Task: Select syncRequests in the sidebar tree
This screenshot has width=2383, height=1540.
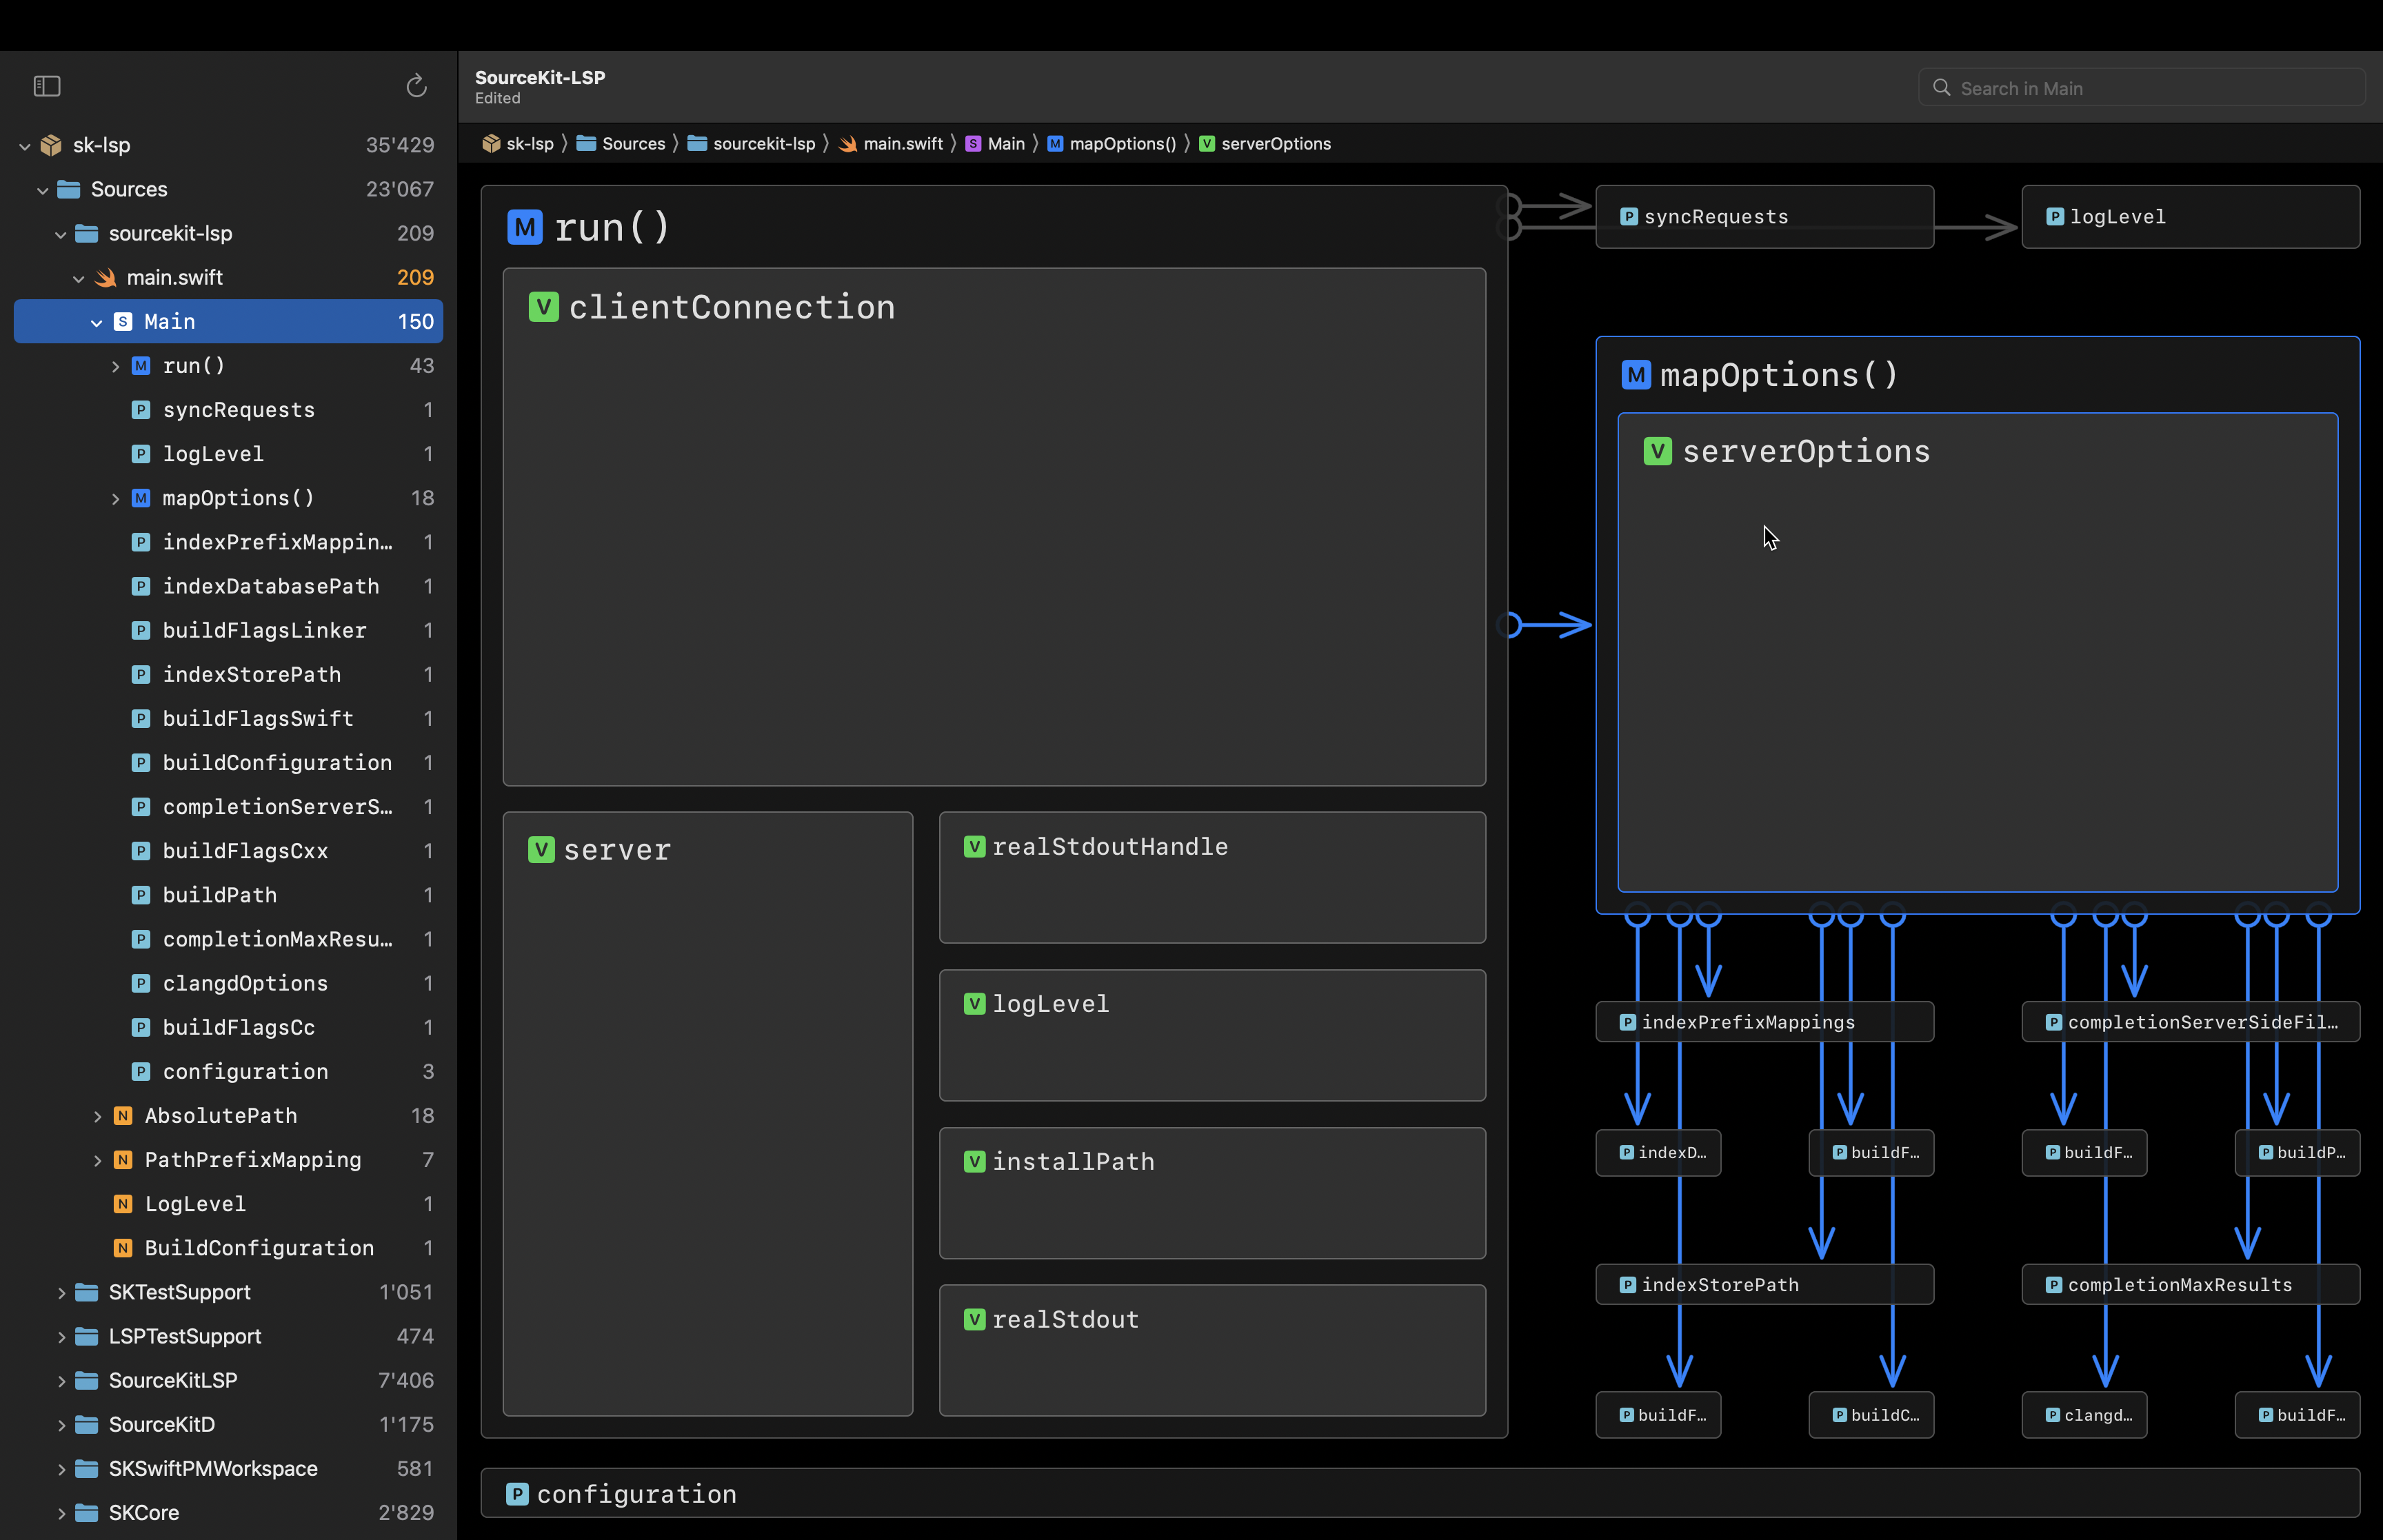Action: 228,410
